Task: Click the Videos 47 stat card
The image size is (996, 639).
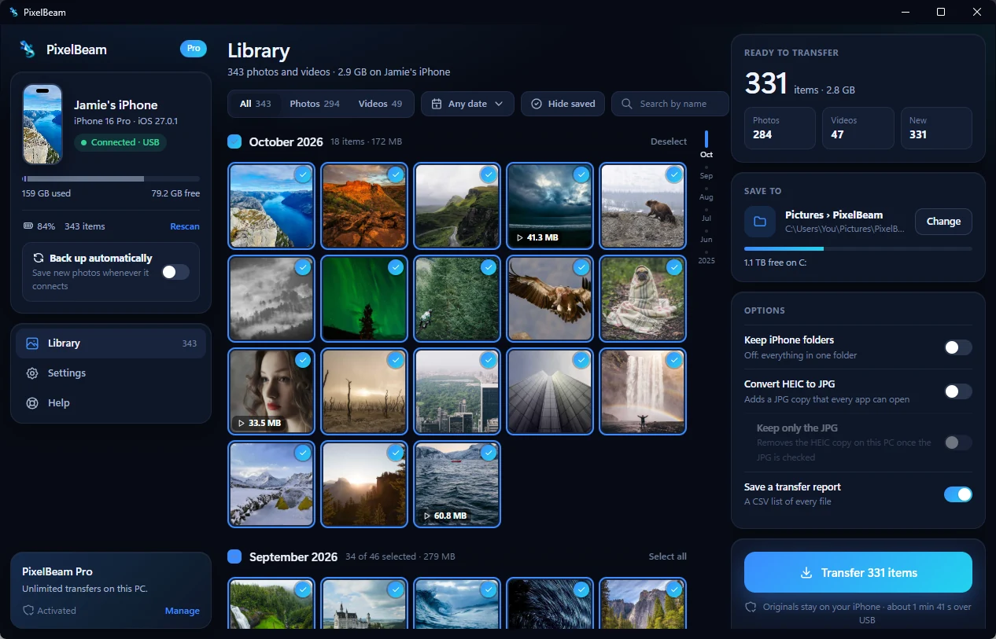Action: (858, 128)
